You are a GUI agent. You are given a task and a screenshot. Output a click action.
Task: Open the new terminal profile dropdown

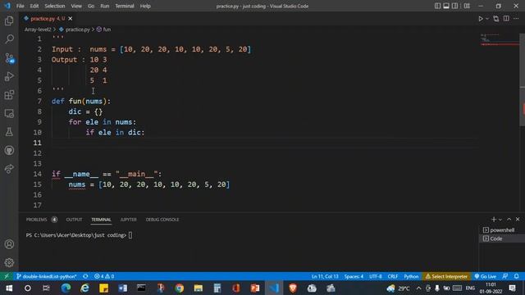pos(500,220)
